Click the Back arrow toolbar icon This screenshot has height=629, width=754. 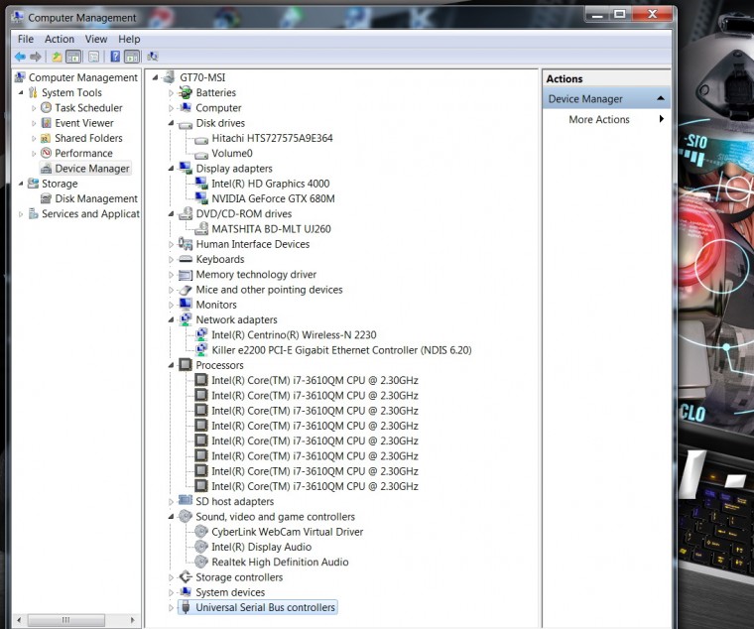click(x=20, y=57)
